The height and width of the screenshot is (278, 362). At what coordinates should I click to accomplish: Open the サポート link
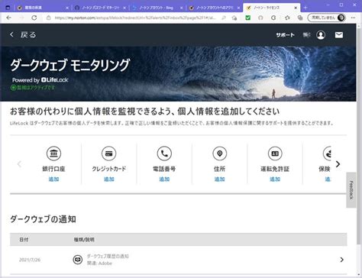pos(285,35)
